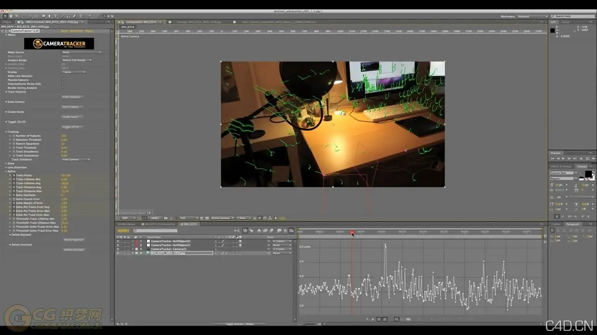Click the Track Features button
This screenshot has width=597, height=335.
pos(72,97)
